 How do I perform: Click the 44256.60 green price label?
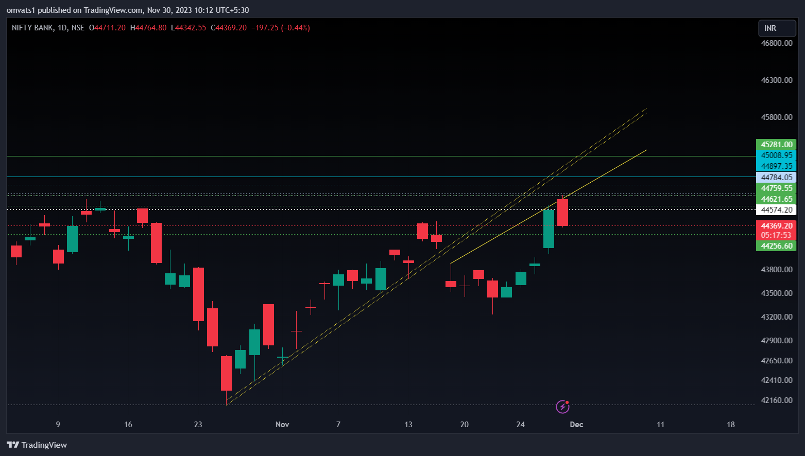(776, 246)
